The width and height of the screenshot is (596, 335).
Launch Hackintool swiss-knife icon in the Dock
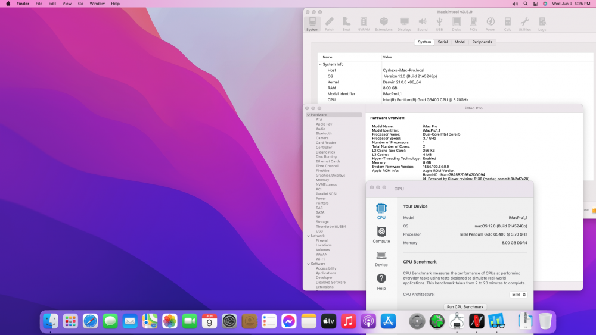tap(476, 321)
